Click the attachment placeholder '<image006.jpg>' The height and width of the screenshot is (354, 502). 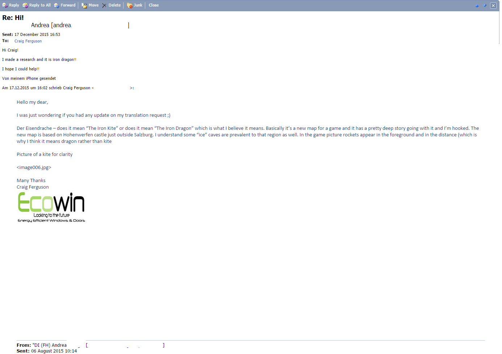[x=34, y=168]
